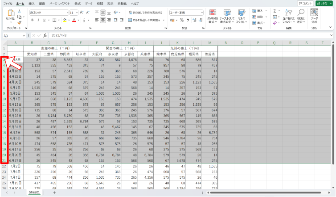Decrease decimal places icon
The height and width of the screenshot is (197, 336).
tap(201, 20)
